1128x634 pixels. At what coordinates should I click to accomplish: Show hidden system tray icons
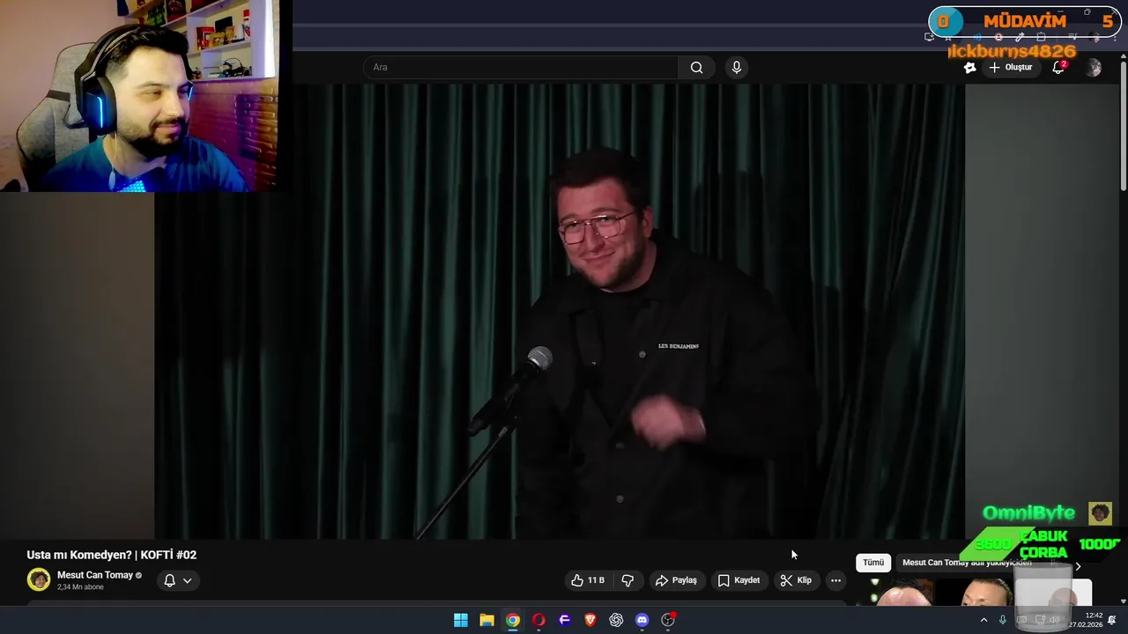pos(983,620)
